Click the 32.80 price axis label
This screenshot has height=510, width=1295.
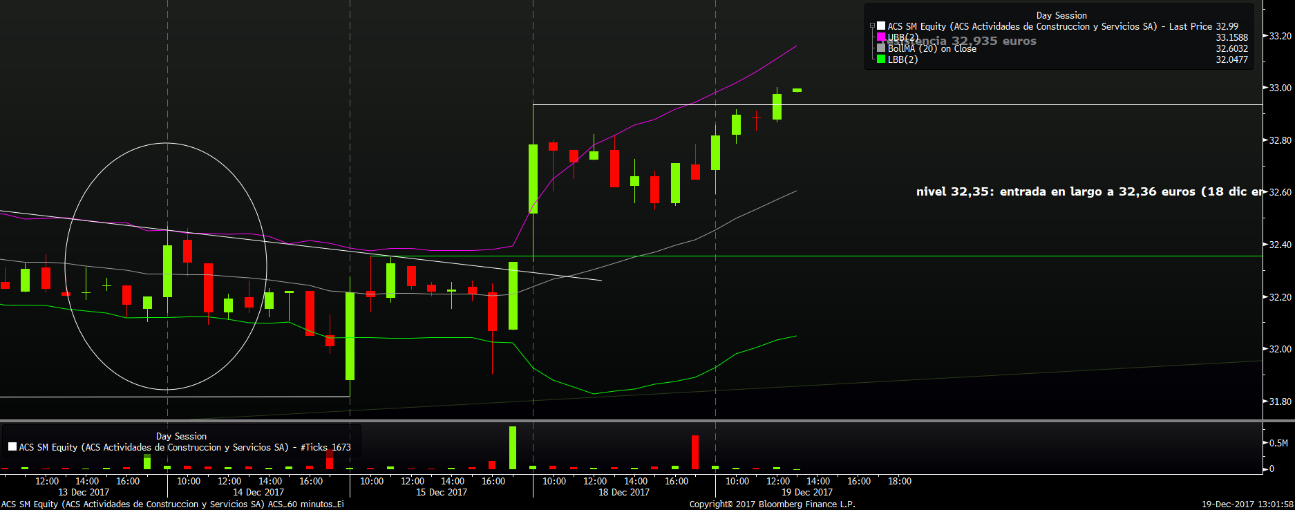coord(1280,140)
